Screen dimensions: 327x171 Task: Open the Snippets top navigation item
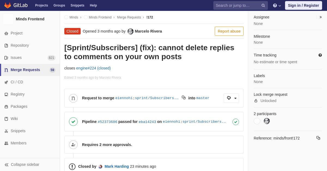pos(77,5)
